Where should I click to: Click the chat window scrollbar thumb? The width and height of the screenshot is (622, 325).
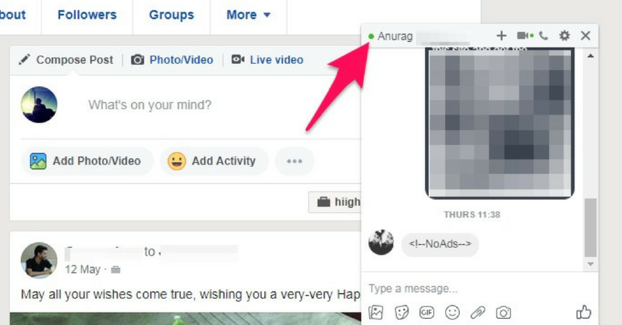590,227
